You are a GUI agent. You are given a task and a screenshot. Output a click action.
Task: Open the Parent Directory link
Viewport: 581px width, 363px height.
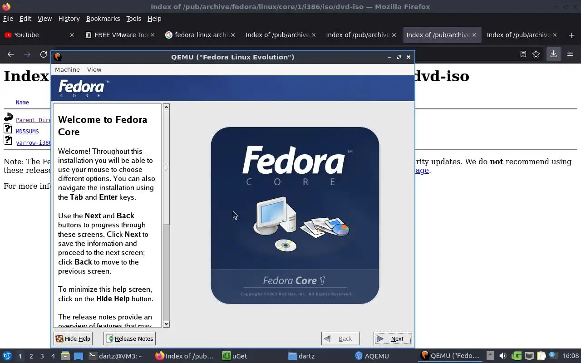34,120
